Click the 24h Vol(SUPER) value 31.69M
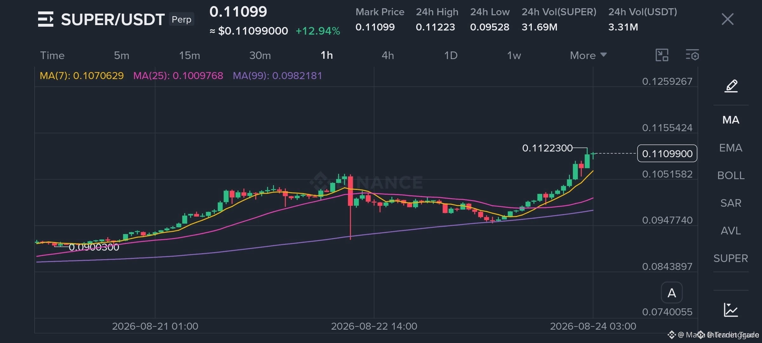 539,27
